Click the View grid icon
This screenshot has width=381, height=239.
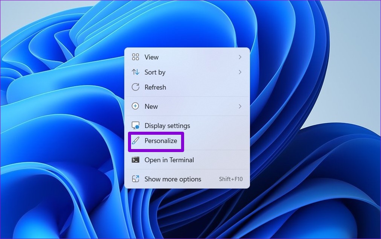point(136,57)
